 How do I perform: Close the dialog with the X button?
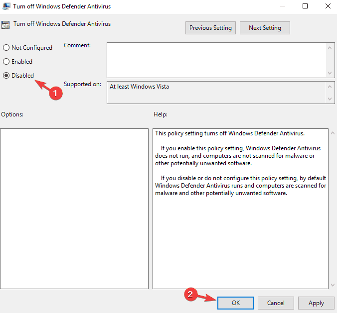[x=328, y=6]
